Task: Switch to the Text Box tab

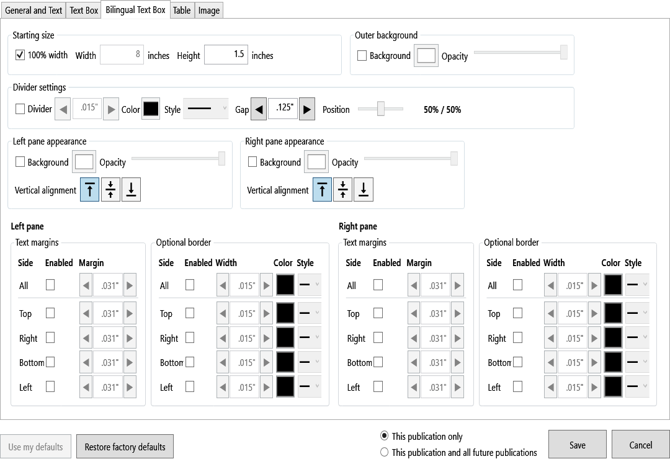Action: click(x=84, y=11)
